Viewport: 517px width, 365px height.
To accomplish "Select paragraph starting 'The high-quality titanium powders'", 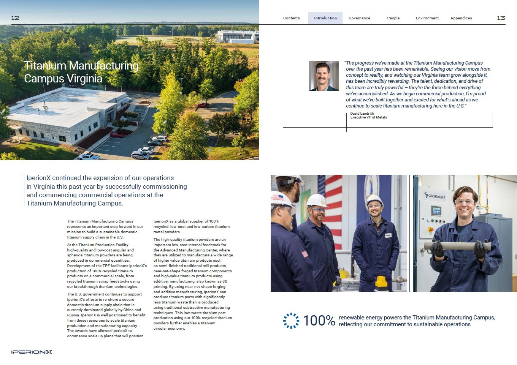I will tap(193, 284).
